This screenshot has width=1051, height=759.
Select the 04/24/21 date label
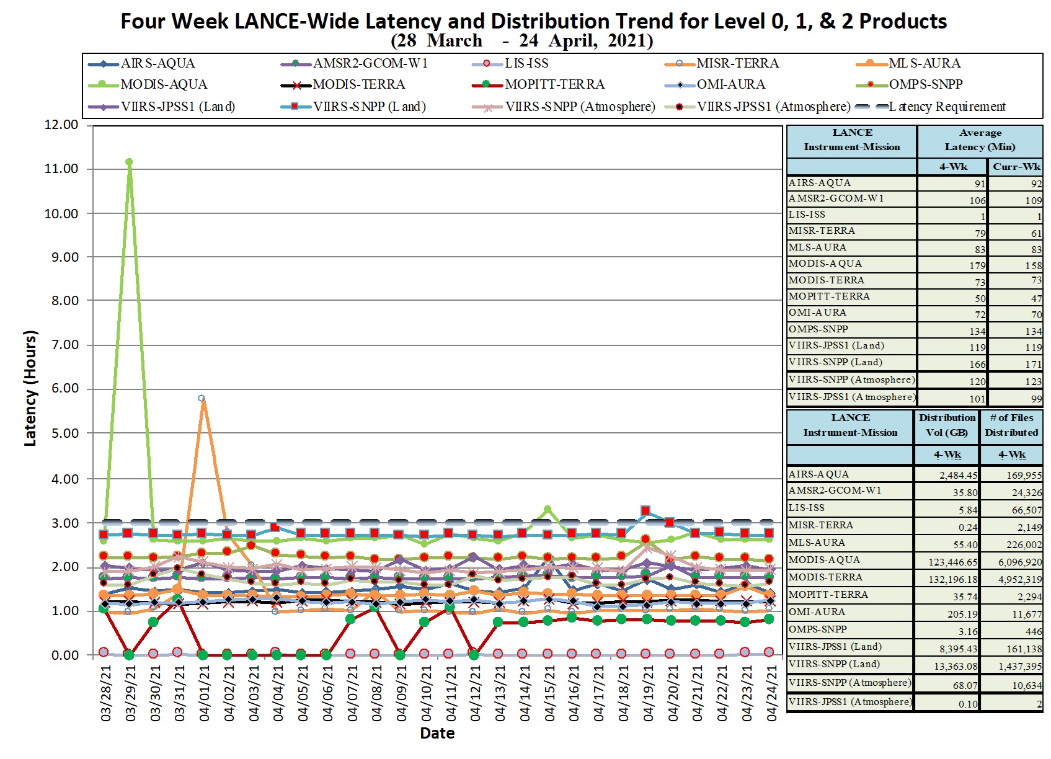pos(771,693)
